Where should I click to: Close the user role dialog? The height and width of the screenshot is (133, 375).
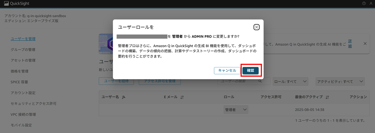(x=256, y=27)
